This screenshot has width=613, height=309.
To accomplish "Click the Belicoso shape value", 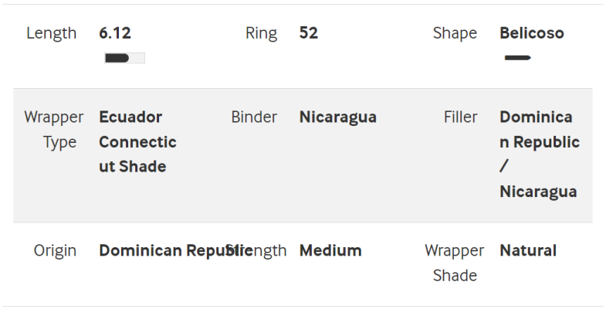I will [x=532, y=33].
